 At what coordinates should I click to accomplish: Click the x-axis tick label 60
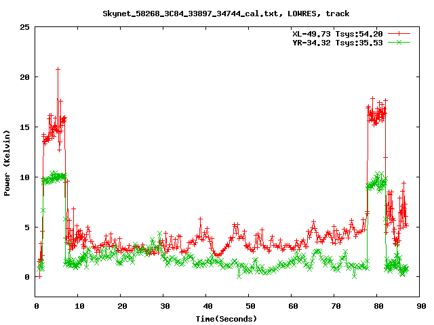click(293, 306)
